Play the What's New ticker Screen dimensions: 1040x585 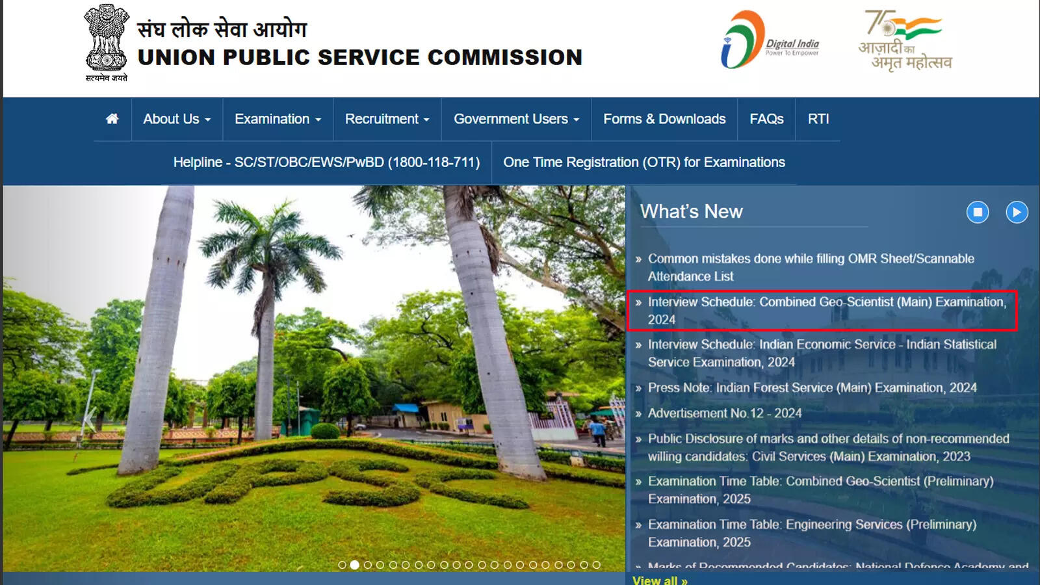[1016, 212]
